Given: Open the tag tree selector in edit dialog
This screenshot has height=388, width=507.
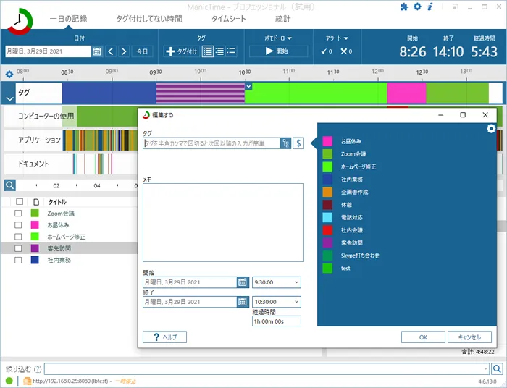Looking at the screenshot, I should (286, 143).
